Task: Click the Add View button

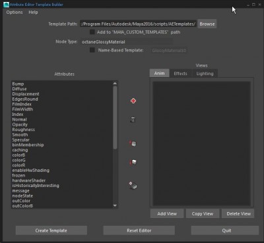Action: point(167,213)
